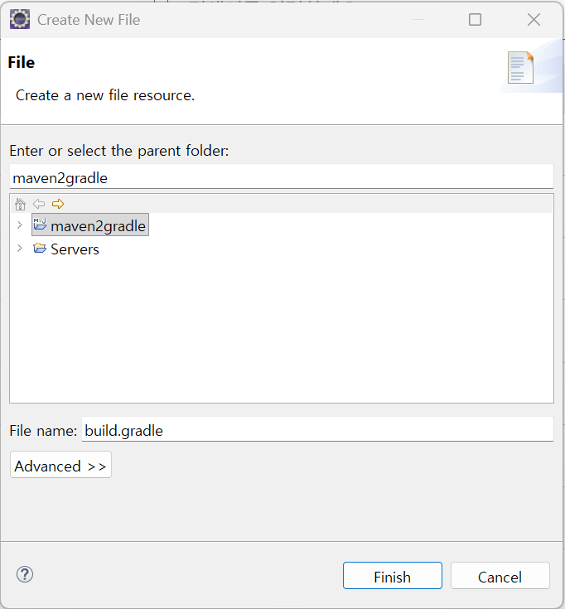
Task: Close the Create New File dialog
Action: [534, 19]
